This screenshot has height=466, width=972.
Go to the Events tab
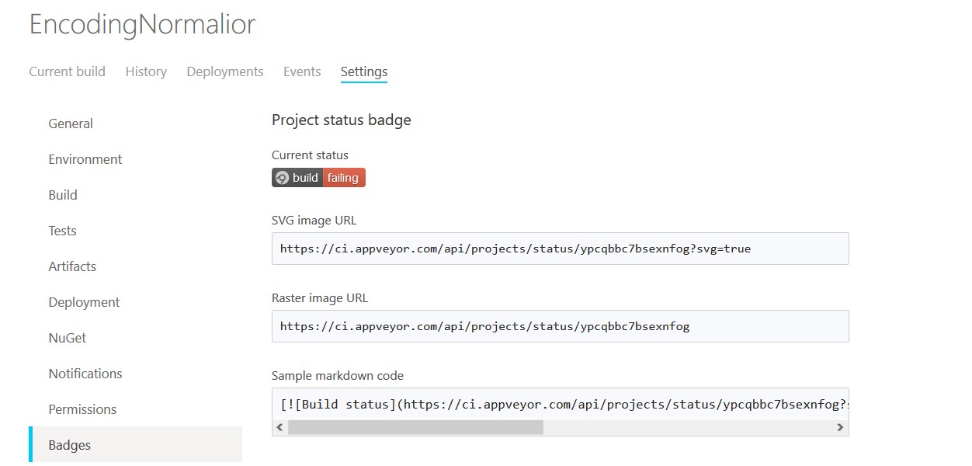302,71
